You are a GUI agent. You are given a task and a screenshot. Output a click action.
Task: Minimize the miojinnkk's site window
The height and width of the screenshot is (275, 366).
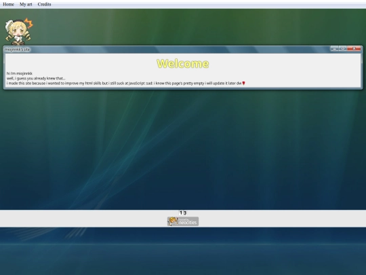coord(334,48)
